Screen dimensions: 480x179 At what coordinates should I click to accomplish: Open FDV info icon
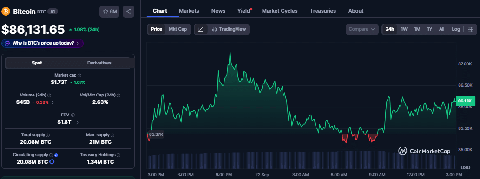pyautogui.click(x=72, y=115)
